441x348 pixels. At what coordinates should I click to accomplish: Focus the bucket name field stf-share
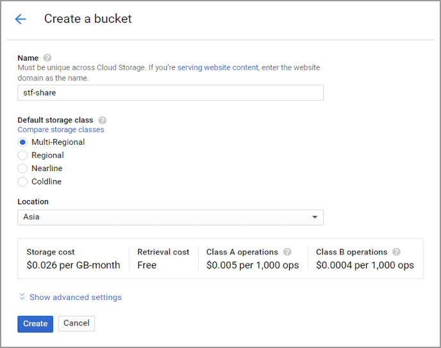171,93
